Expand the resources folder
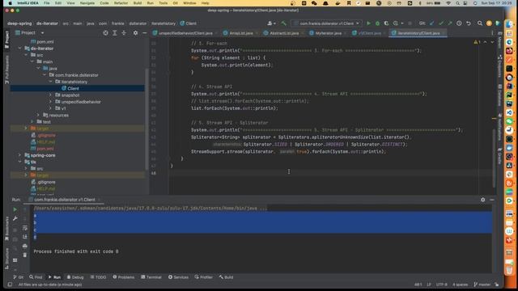This screenshot has width=518, height=291. click(x=38, y=115)
